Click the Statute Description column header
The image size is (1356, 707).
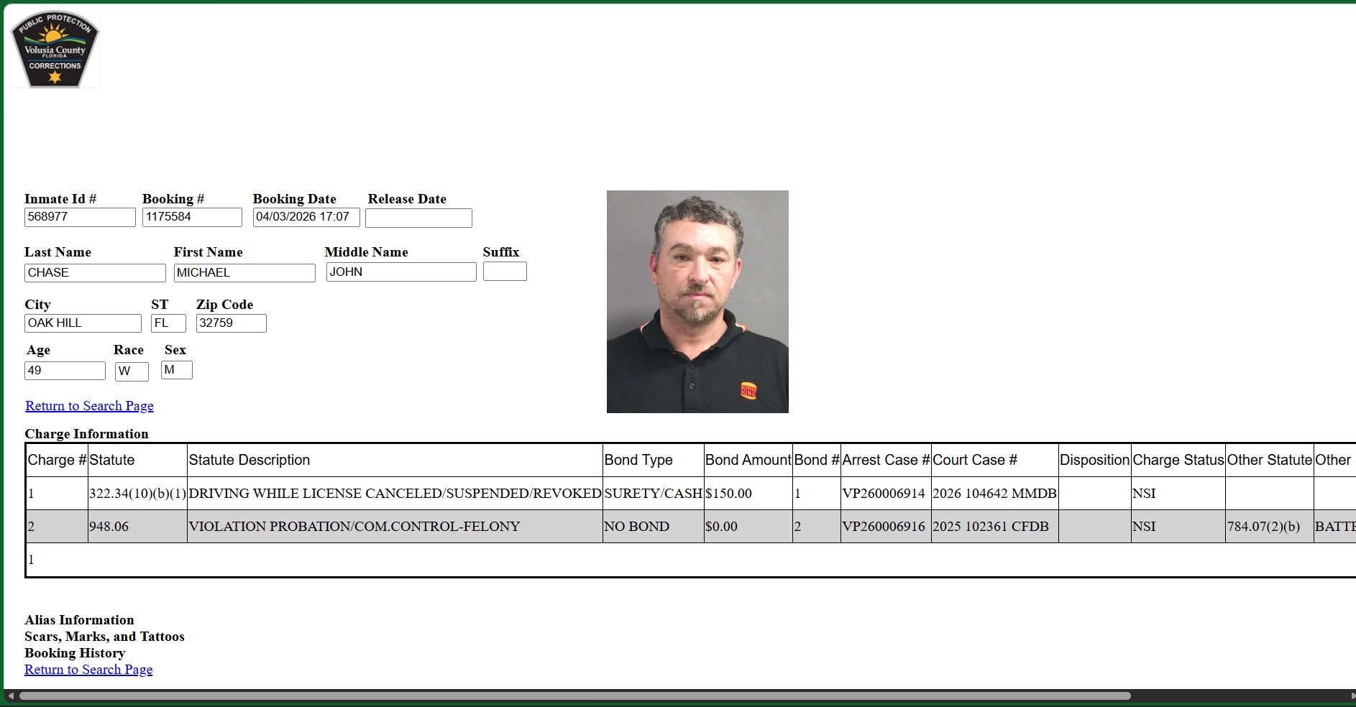pyautogui.click(x=395, y=460)
